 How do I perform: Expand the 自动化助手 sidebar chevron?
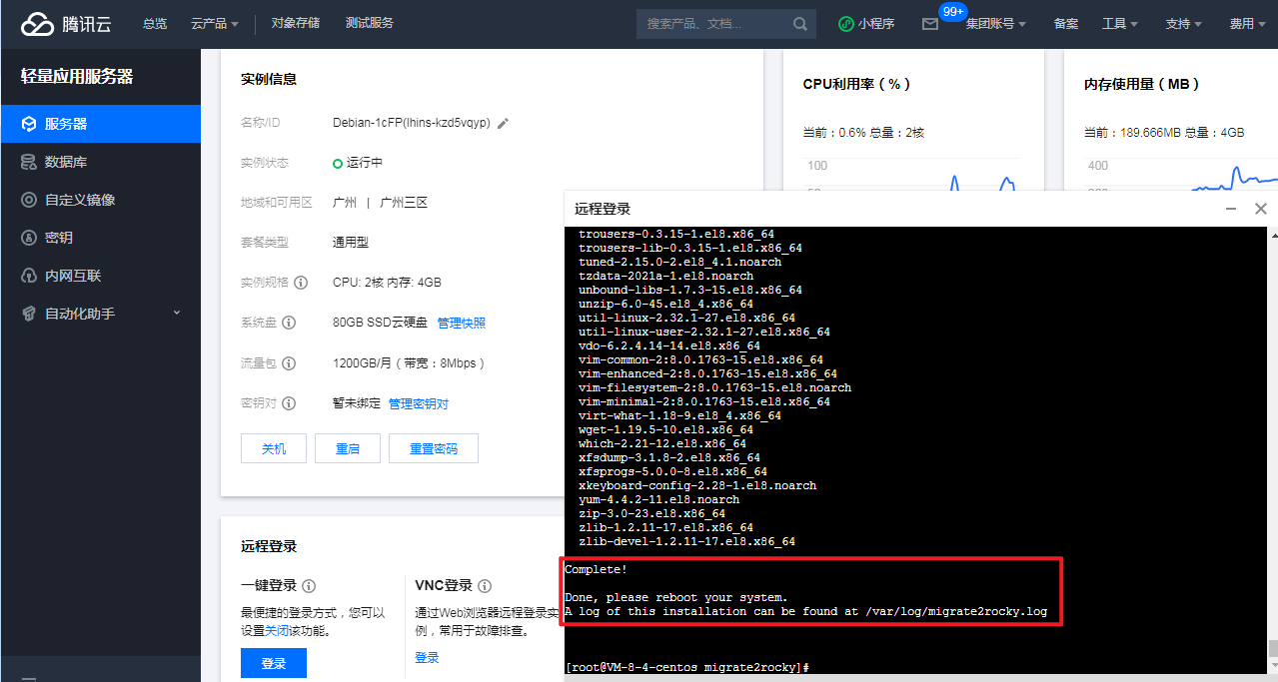coord(177,313)
